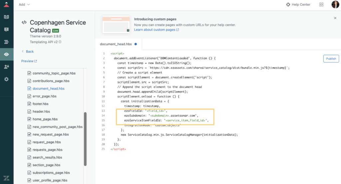The height and width of the screenshot is (184, 341).
Task: Open the products grid icon
Action: (321, 5)
